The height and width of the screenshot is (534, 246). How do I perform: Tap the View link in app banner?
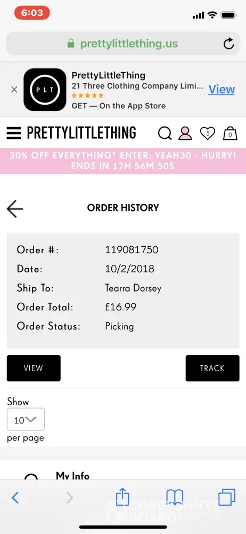coord(222,89)
